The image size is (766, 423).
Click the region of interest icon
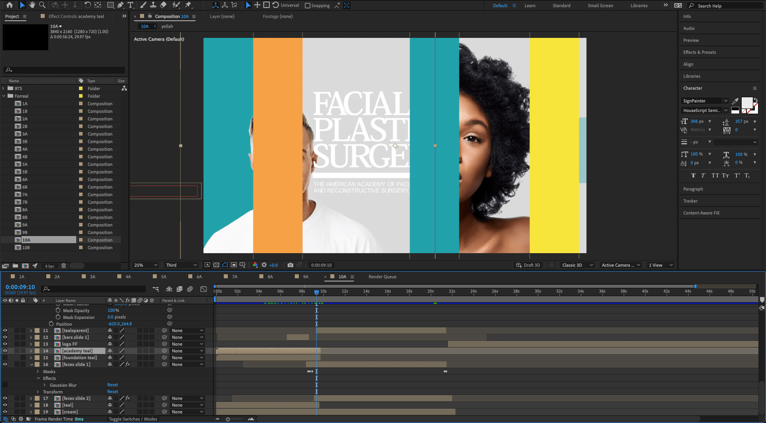[x=234, y=265]
